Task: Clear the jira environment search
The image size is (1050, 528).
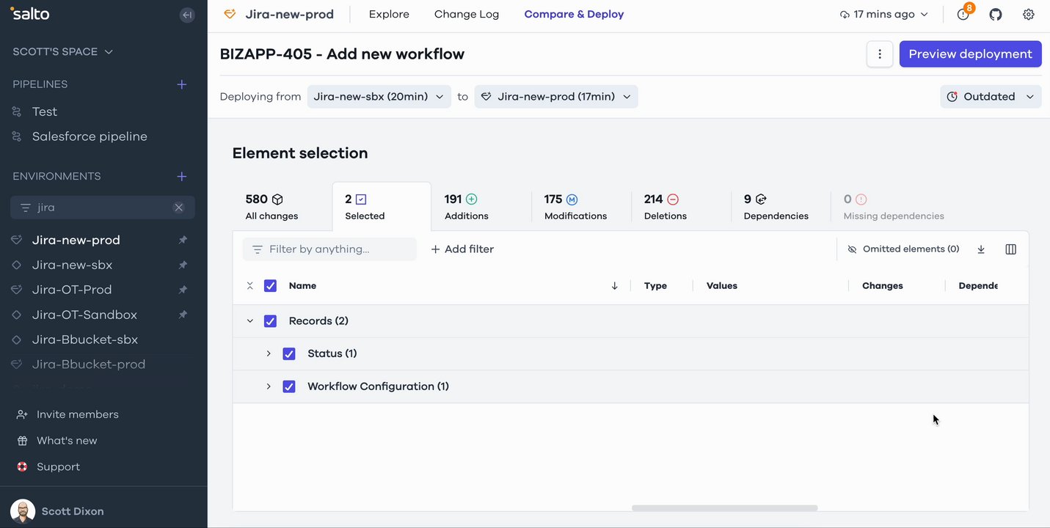Action: point(178,208)
